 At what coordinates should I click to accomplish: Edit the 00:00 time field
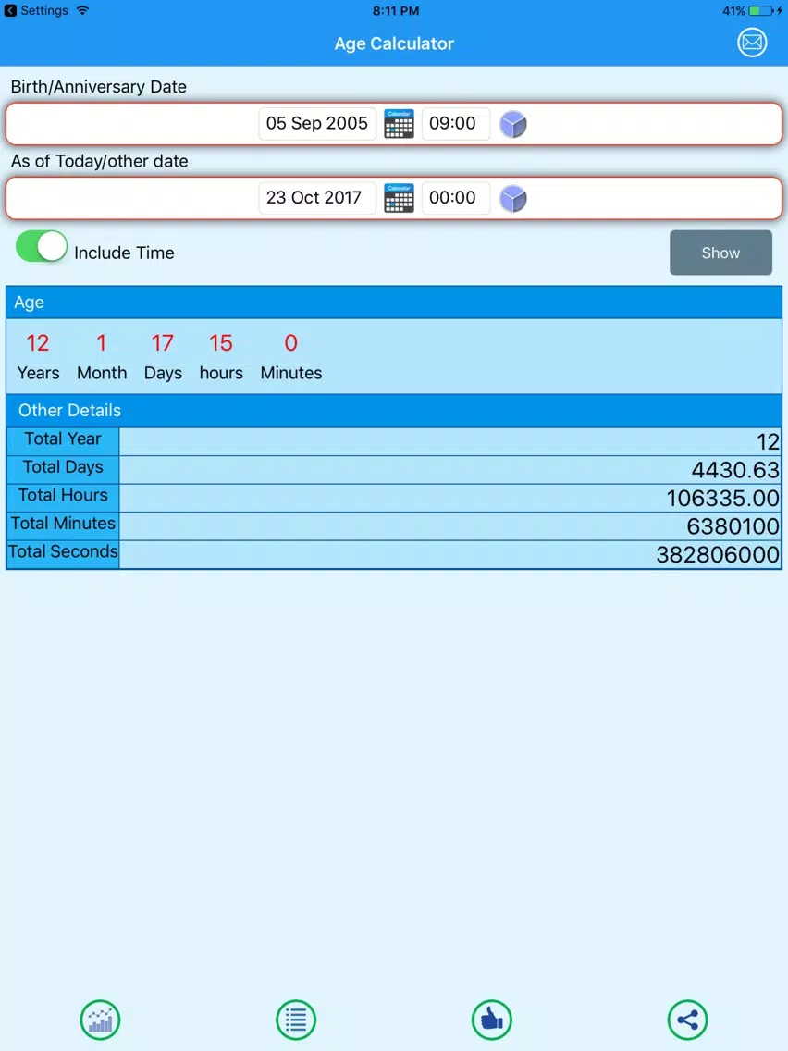coord(455,198)
